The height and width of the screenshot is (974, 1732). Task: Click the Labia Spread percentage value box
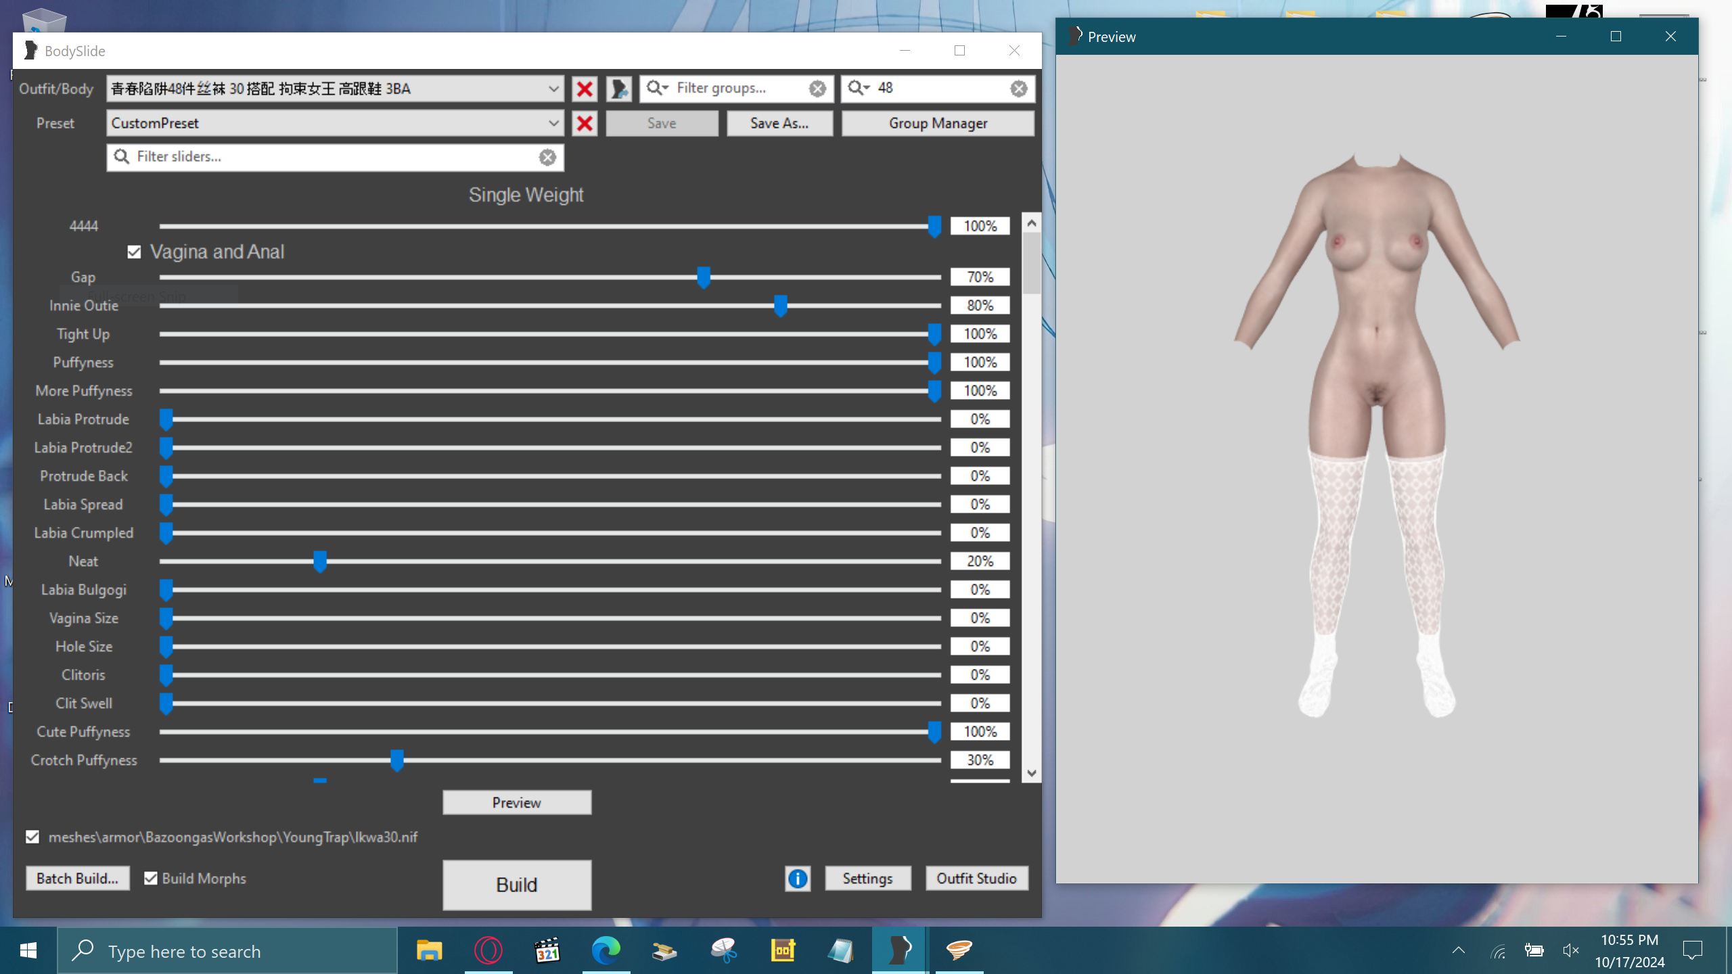(980, 505)
